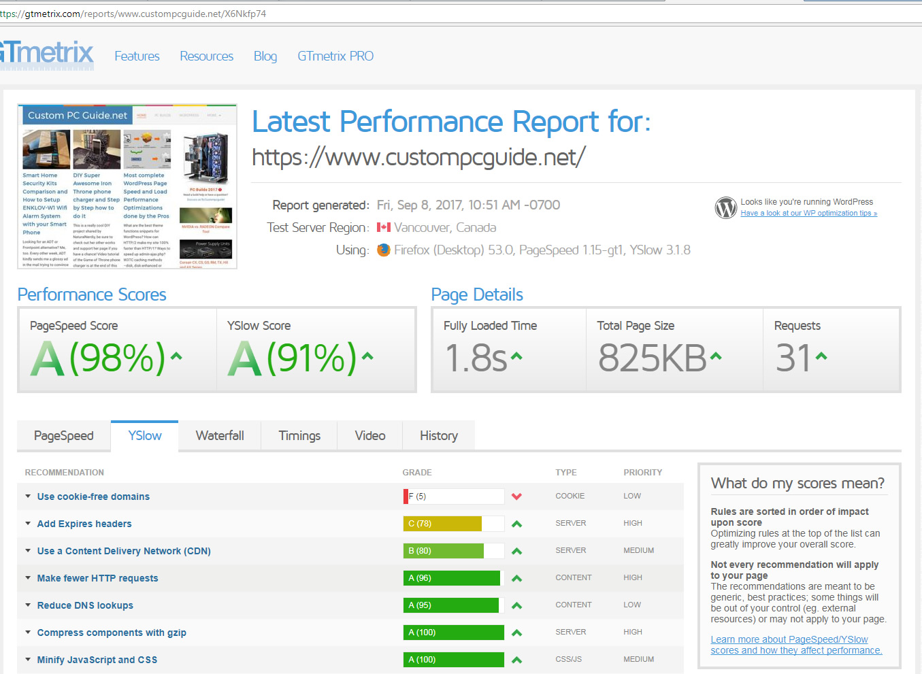Image resolution: width=922 pixels, height=674 pixels.
Task: Click the A (98%) PageSpeed score value
Action: pos(98,358)
